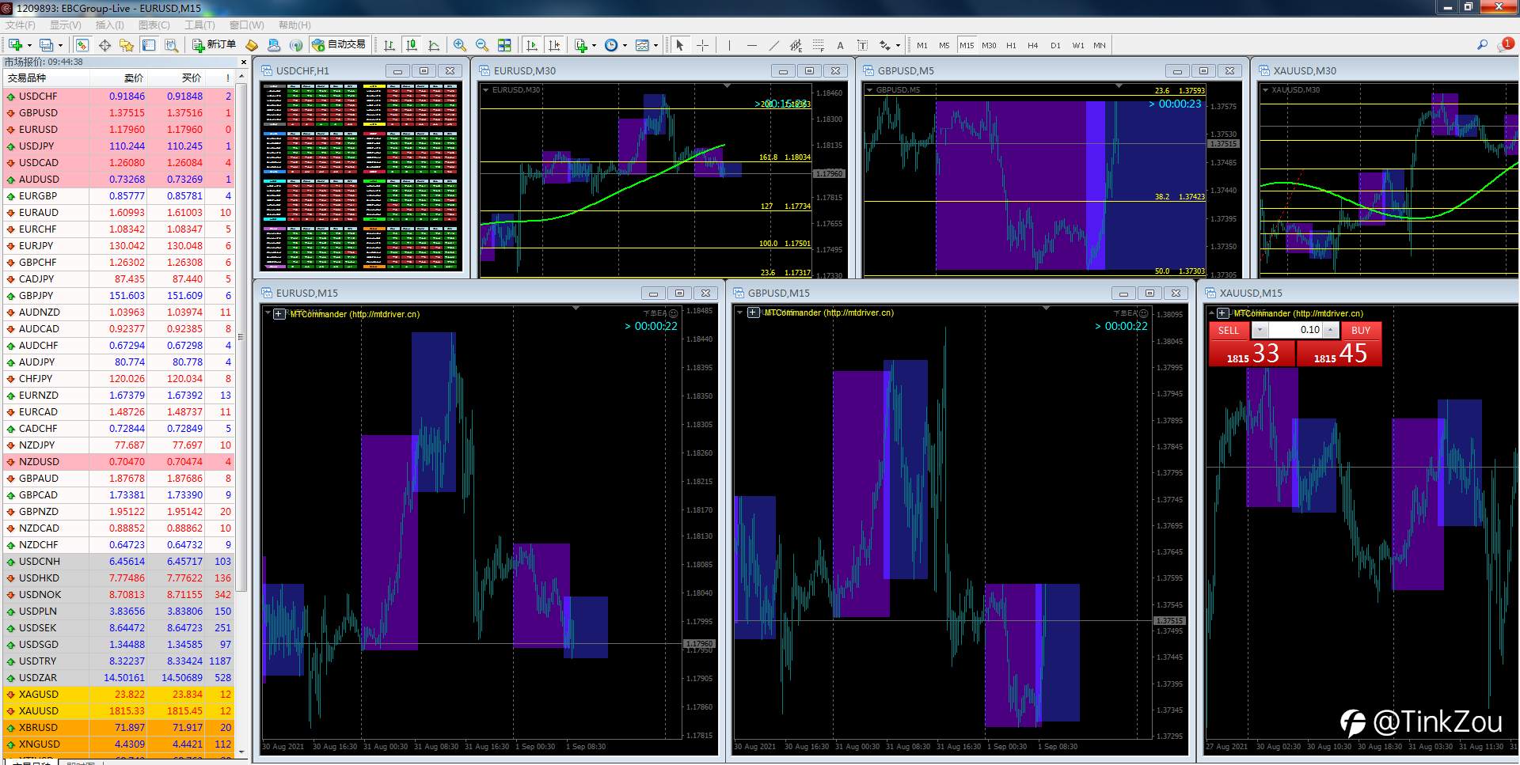Expand the templates dropdown arrow

(655, 45)
